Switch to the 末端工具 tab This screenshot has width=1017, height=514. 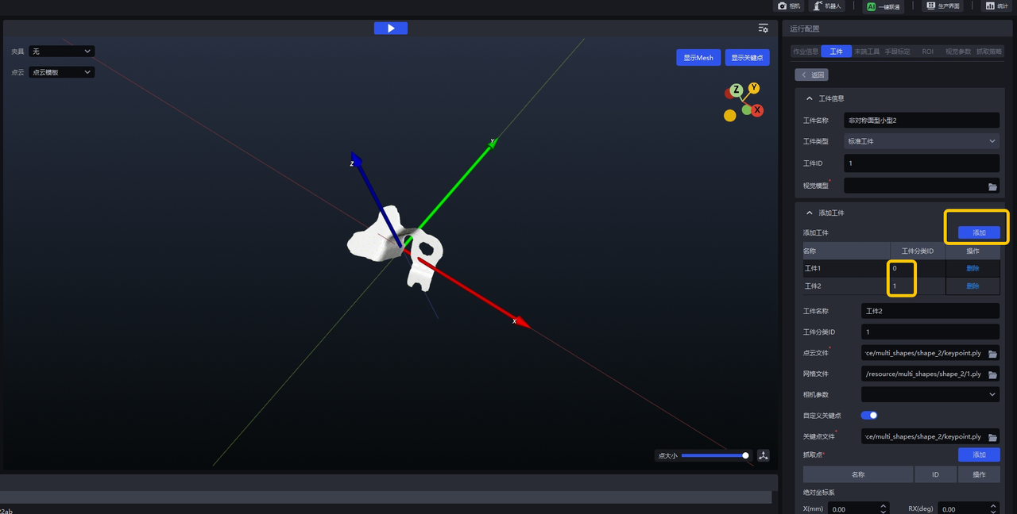[x=867, y=52]
